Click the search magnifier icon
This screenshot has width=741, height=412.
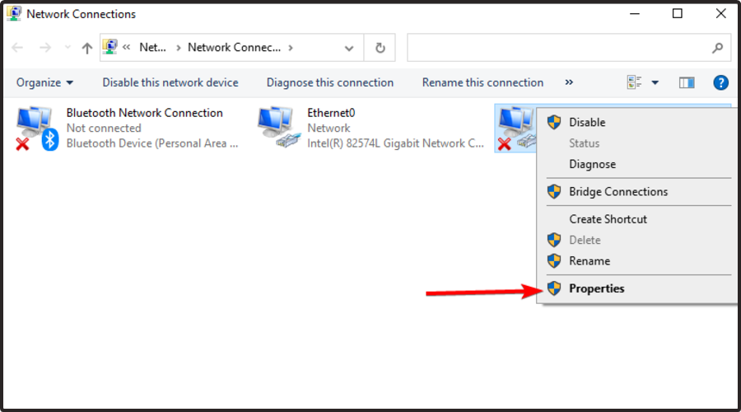point(717,48)
